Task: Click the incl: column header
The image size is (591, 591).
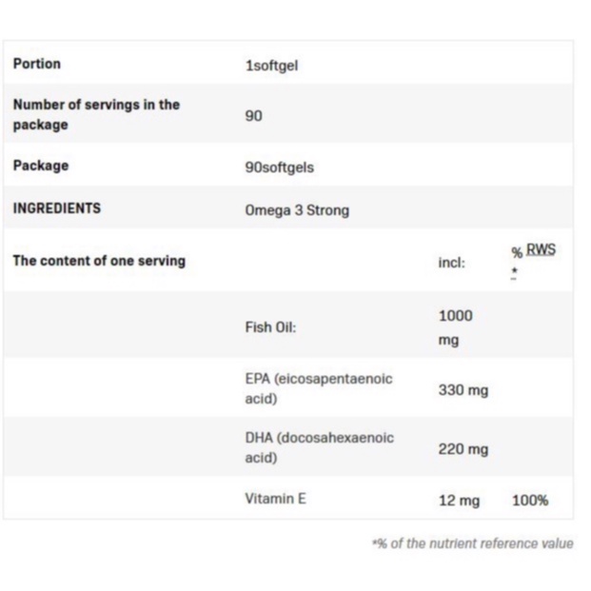Action: click(451, 262)
